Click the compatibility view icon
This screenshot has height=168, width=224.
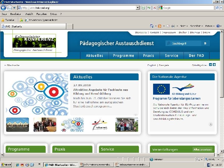click(143, 8)
